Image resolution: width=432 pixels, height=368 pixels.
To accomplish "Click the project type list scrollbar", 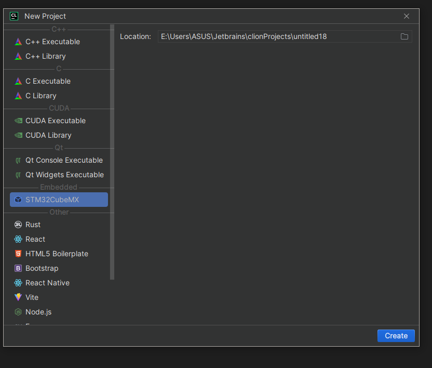I will tap(112, 152).
